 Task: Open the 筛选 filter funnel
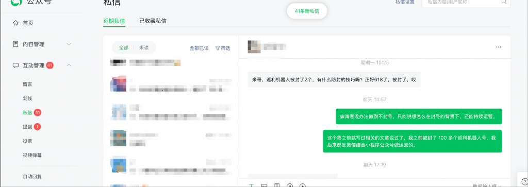(x=223, y=48)
